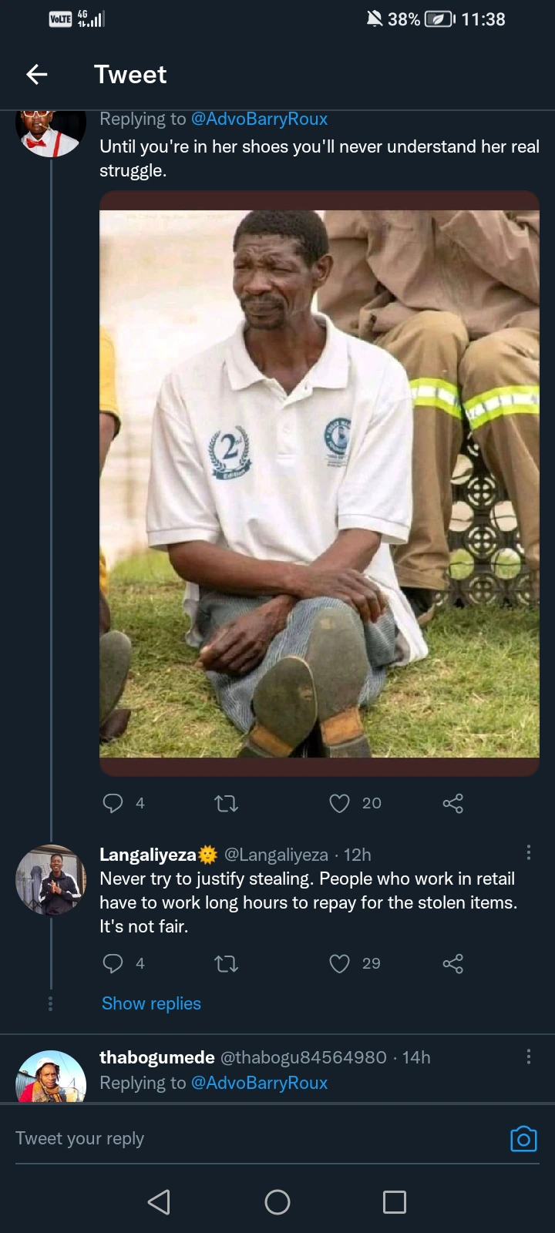Share Langaliyeza's tweet

[452, 963]
